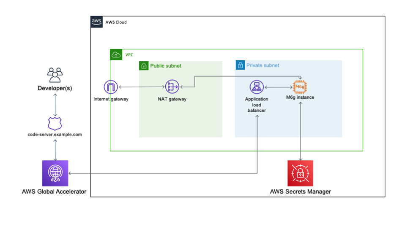Click the "AWS Cloud" label

point(116,22)
